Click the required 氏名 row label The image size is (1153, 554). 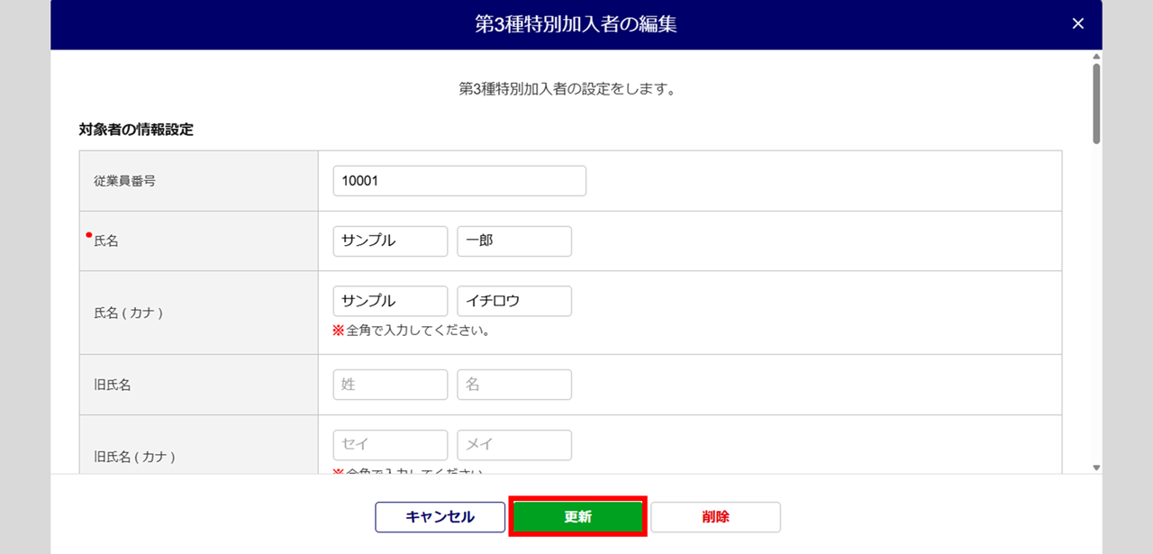pos(106,241)
